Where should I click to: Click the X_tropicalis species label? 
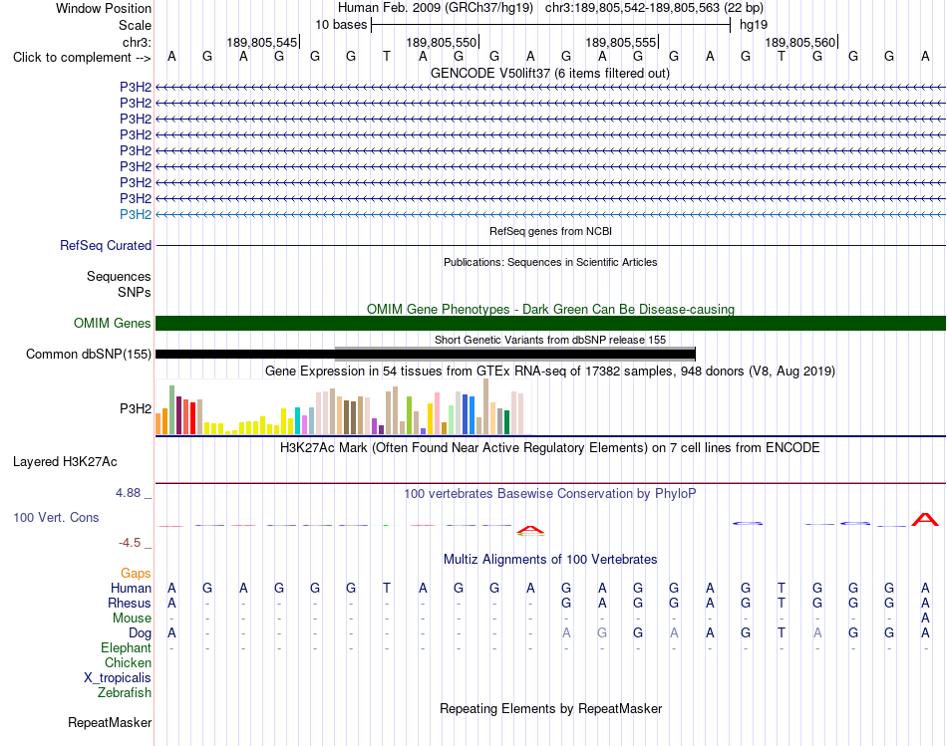tap(118, 678)
